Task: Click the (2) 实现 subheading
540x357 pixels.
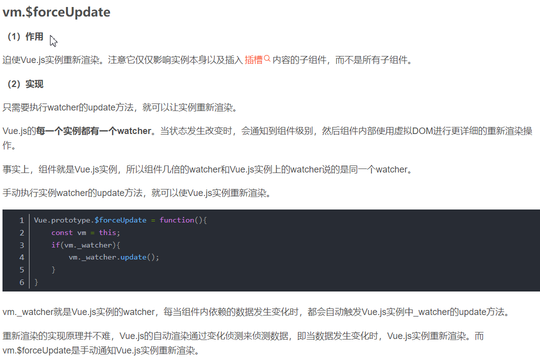Action: 25,84
